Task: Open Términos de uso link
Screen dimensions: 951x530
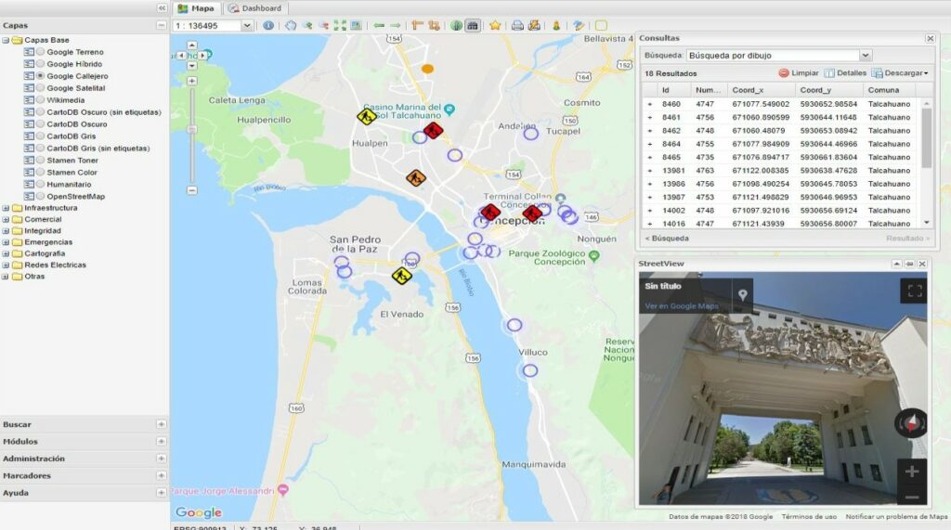Action: [x=809, y=517]
